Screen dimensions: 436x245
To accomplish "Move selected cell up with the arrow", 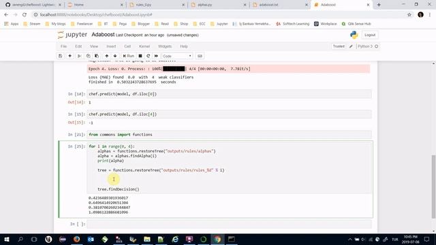I will click(107, 56).
